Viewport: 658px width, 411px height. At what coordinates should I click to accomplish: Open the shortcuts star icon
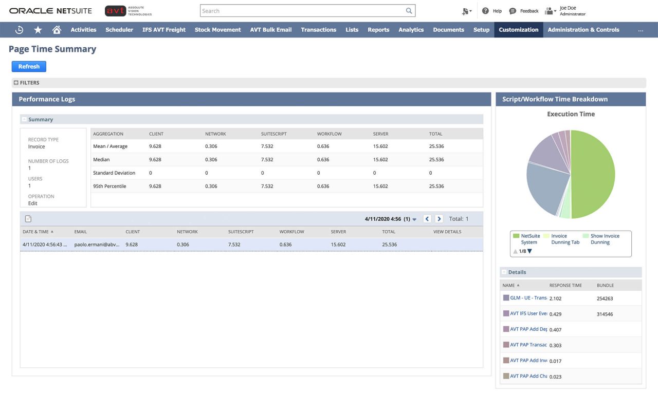(x=38, y=29)
